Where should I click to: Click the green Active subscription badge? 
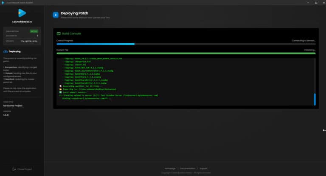pyautogui.click(x=34, y=31)
